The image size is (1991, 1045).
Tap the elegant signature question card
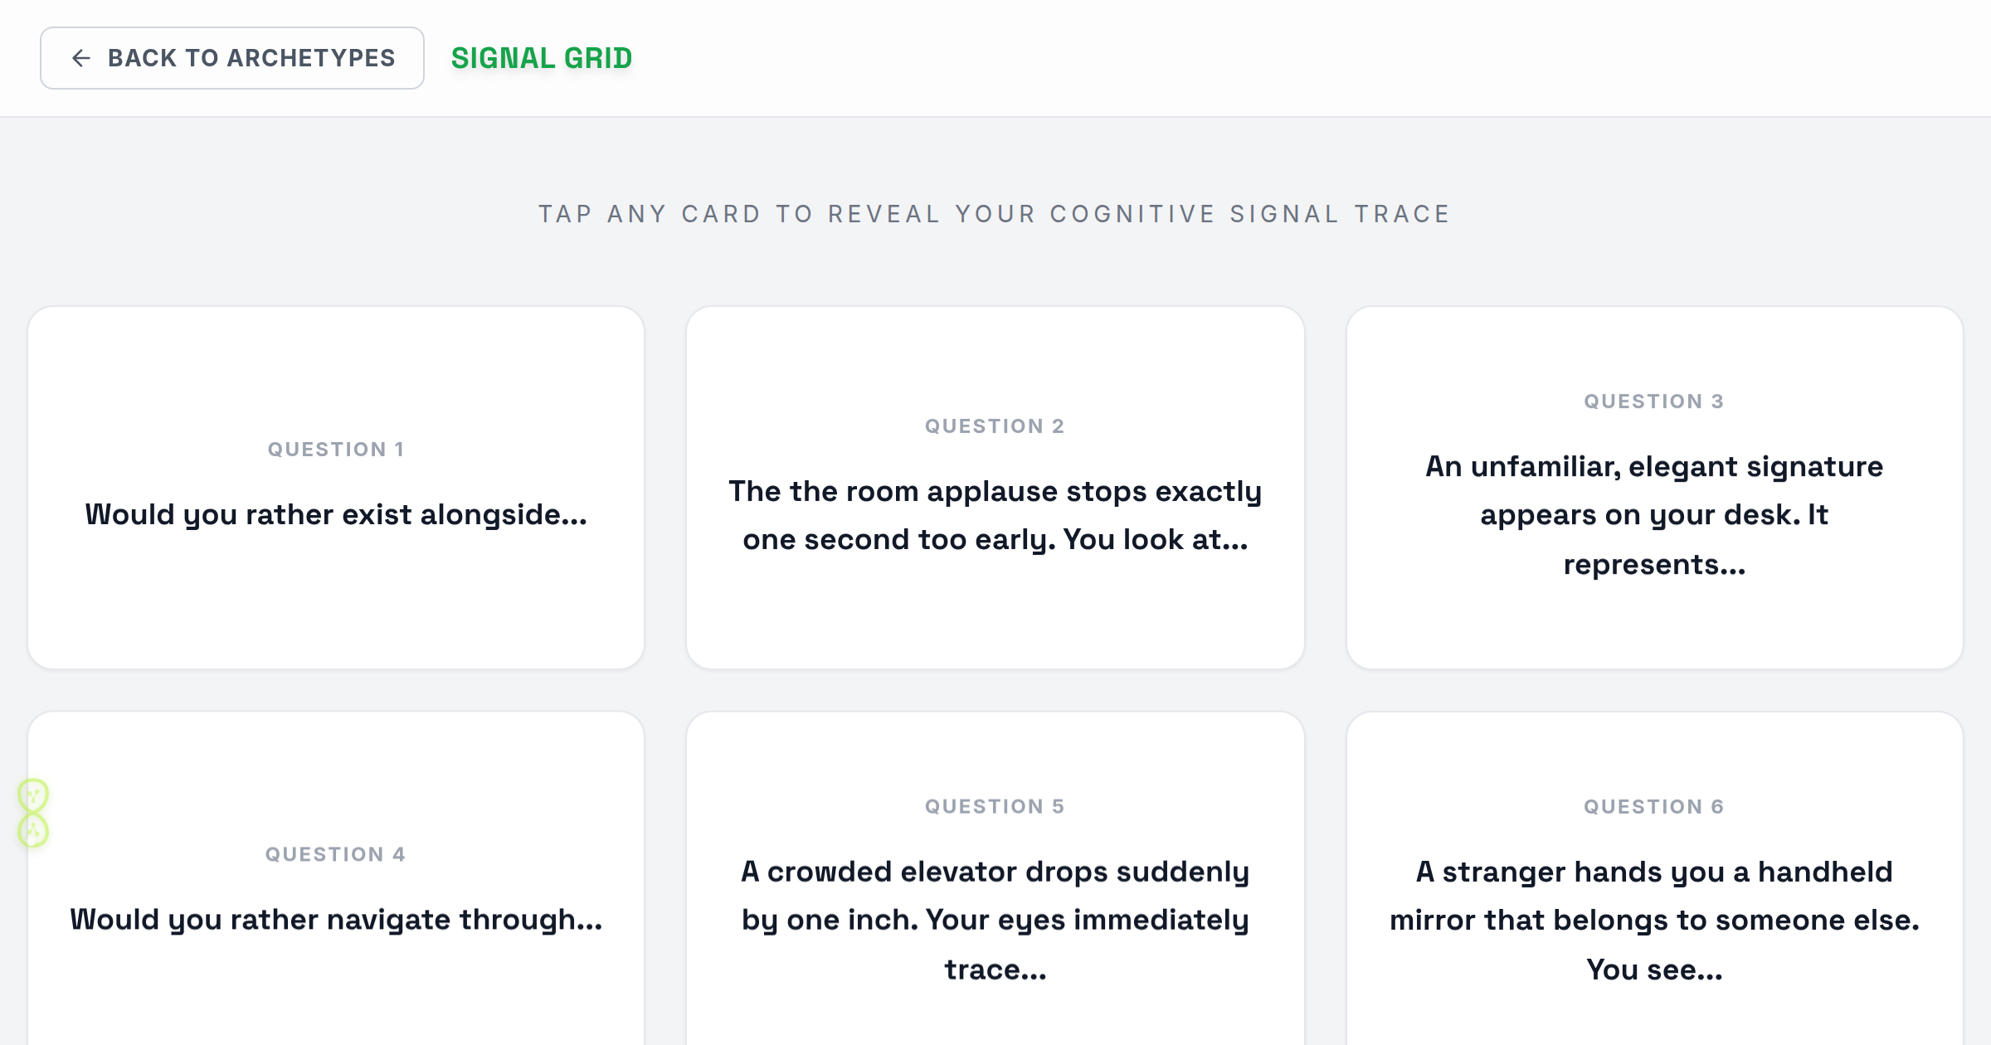[x=1655, y=488]
